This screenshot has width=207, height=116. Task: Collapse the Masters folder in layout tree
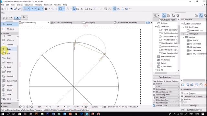184,37
